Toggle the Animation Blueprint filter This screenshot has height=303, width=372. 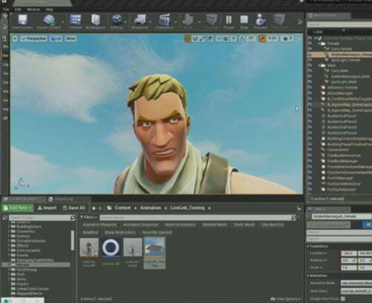[99, 225]
